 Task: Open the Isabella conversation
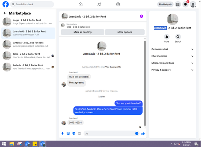[x=28, y=67]
